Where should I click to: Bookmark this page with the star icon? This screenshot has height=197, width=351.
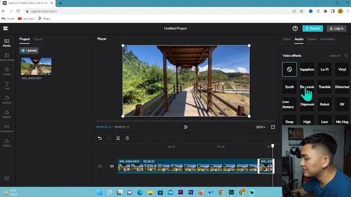[301, 11]
